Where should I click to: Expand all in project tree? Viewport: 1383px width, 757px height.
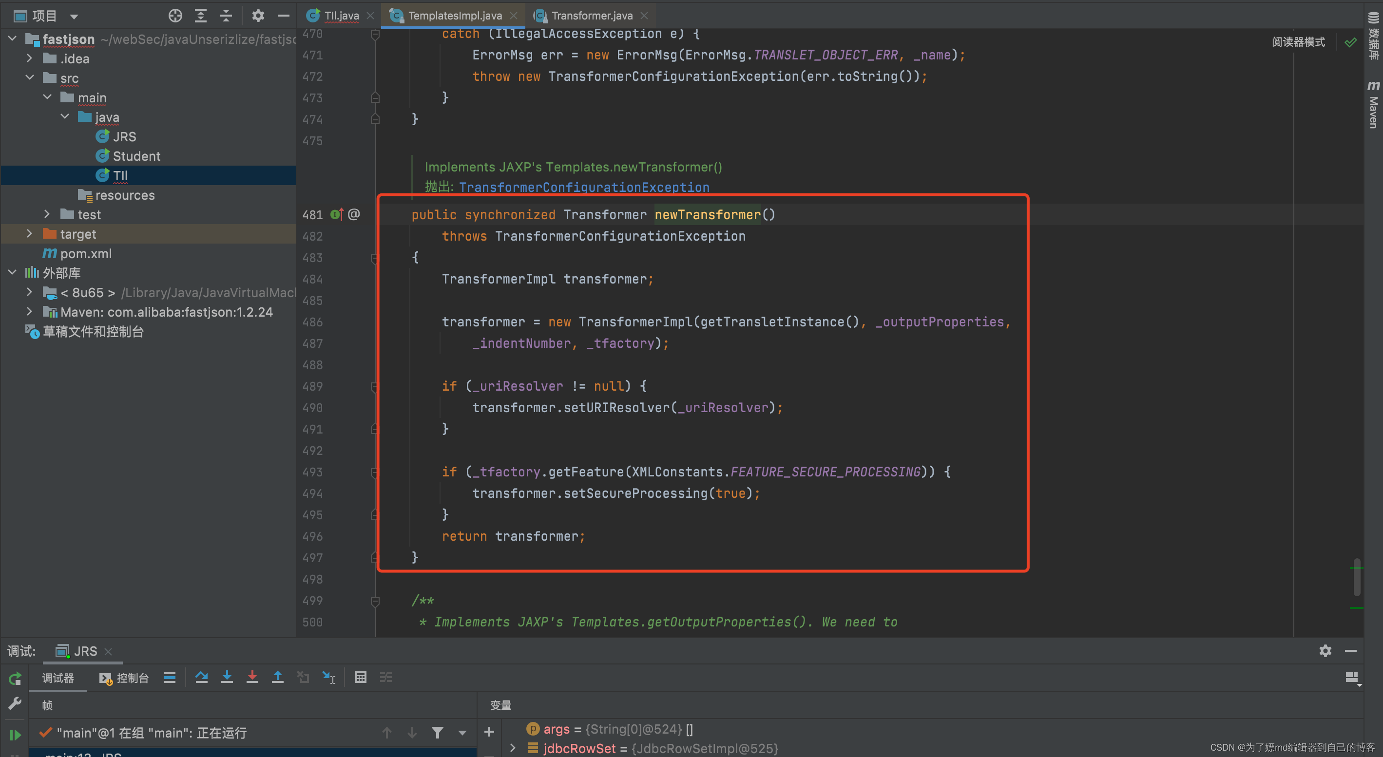tap(200, 16)
